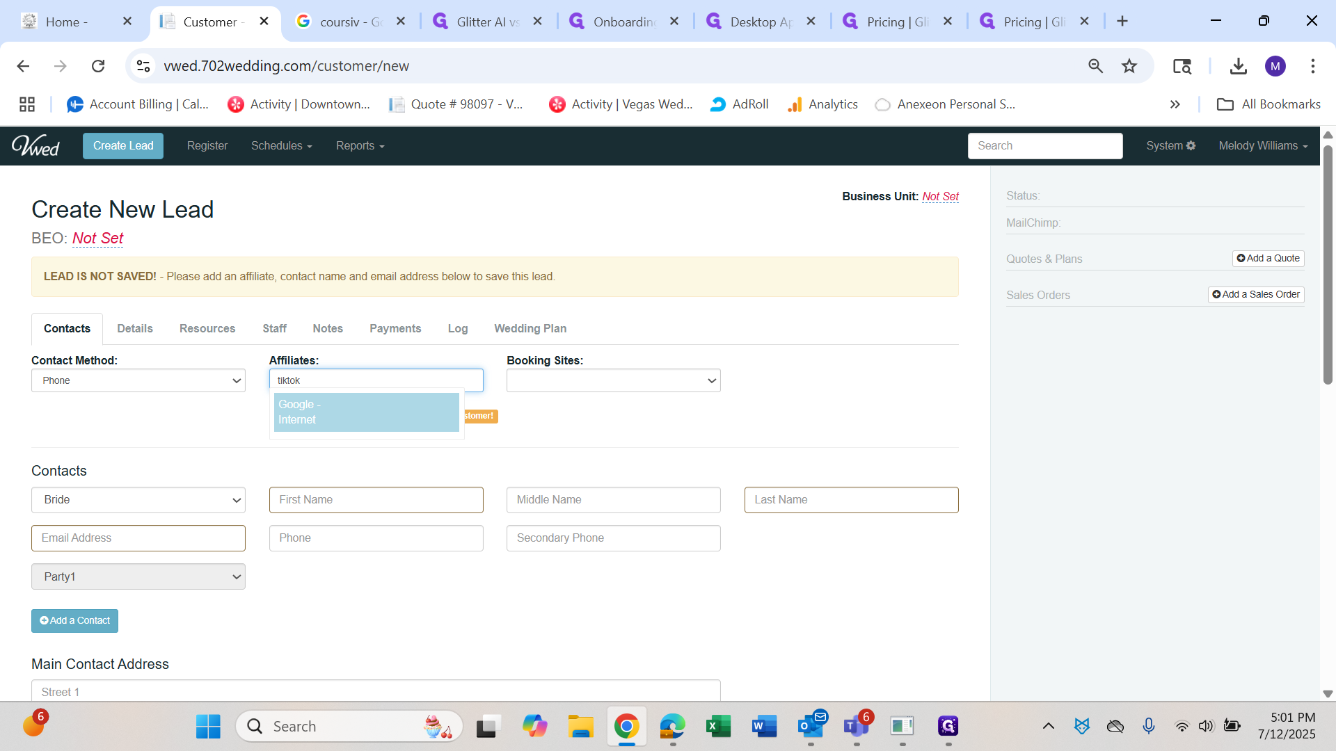Open System settings gear menu
The width and height of the screenshot is (1336, 751).
(1170, 146)
